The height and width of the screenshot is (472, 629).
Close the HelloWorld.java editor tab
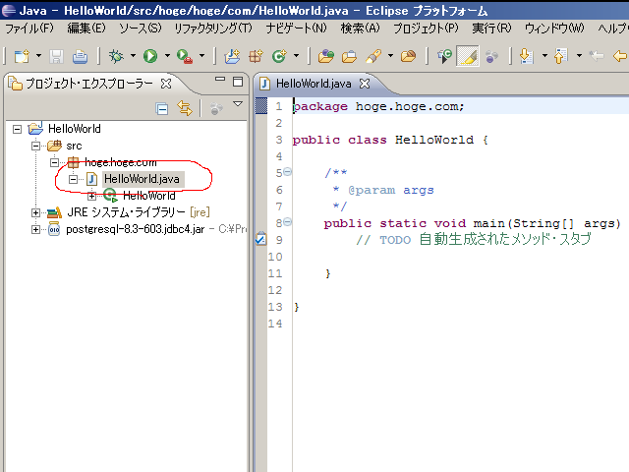point(365,84)
